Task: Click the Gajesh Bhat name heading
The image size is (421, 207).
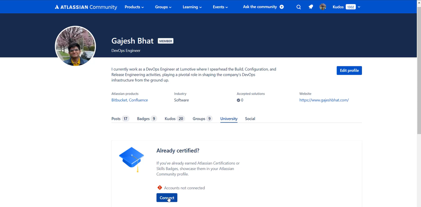Action: [x=132, y=41]
